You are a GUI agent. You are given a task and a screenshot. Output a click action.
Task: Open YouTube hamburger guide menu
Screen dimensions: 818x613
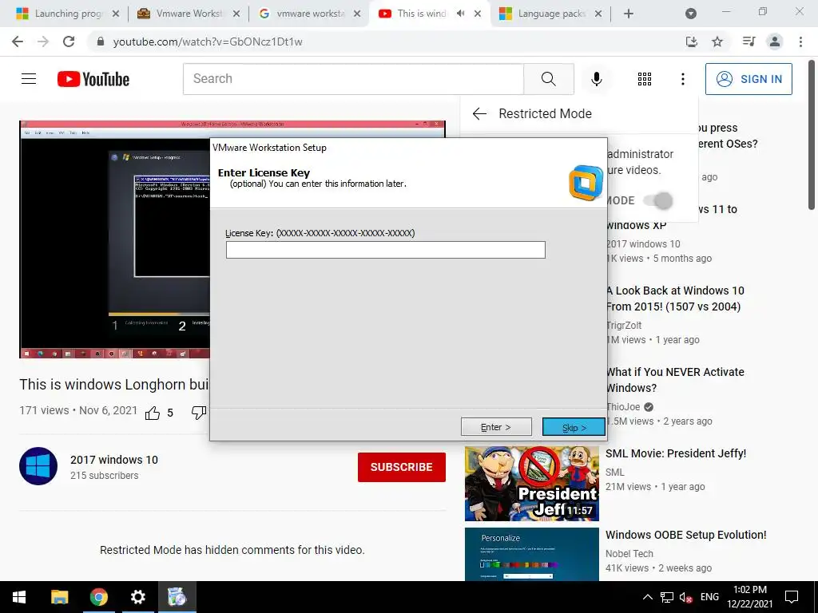29,79
